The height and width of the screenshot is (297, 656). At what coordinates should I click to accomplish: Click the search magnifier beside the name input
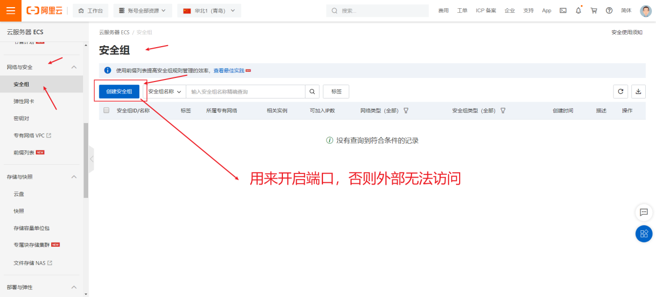[312, 91]
